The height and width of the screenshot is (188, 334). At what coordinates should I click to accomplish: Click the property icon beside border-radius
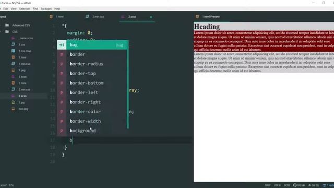point(62,64)
